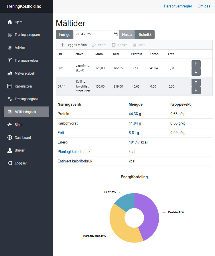Click the 401,17 kcal energy value
This screenshot has width=215, height=256.
[138, 142]
